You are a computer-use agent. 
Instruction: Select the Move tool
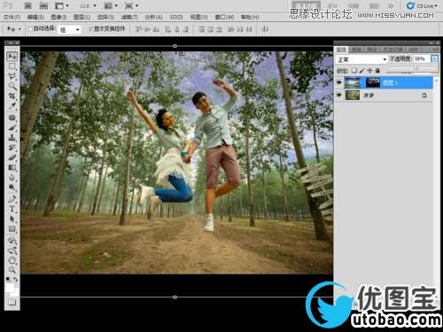12,56
